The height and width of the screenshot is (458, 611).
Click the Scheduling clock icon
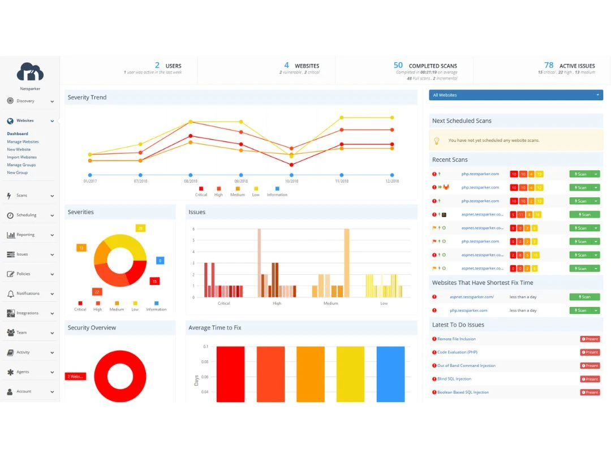click(x=10, y=215)
